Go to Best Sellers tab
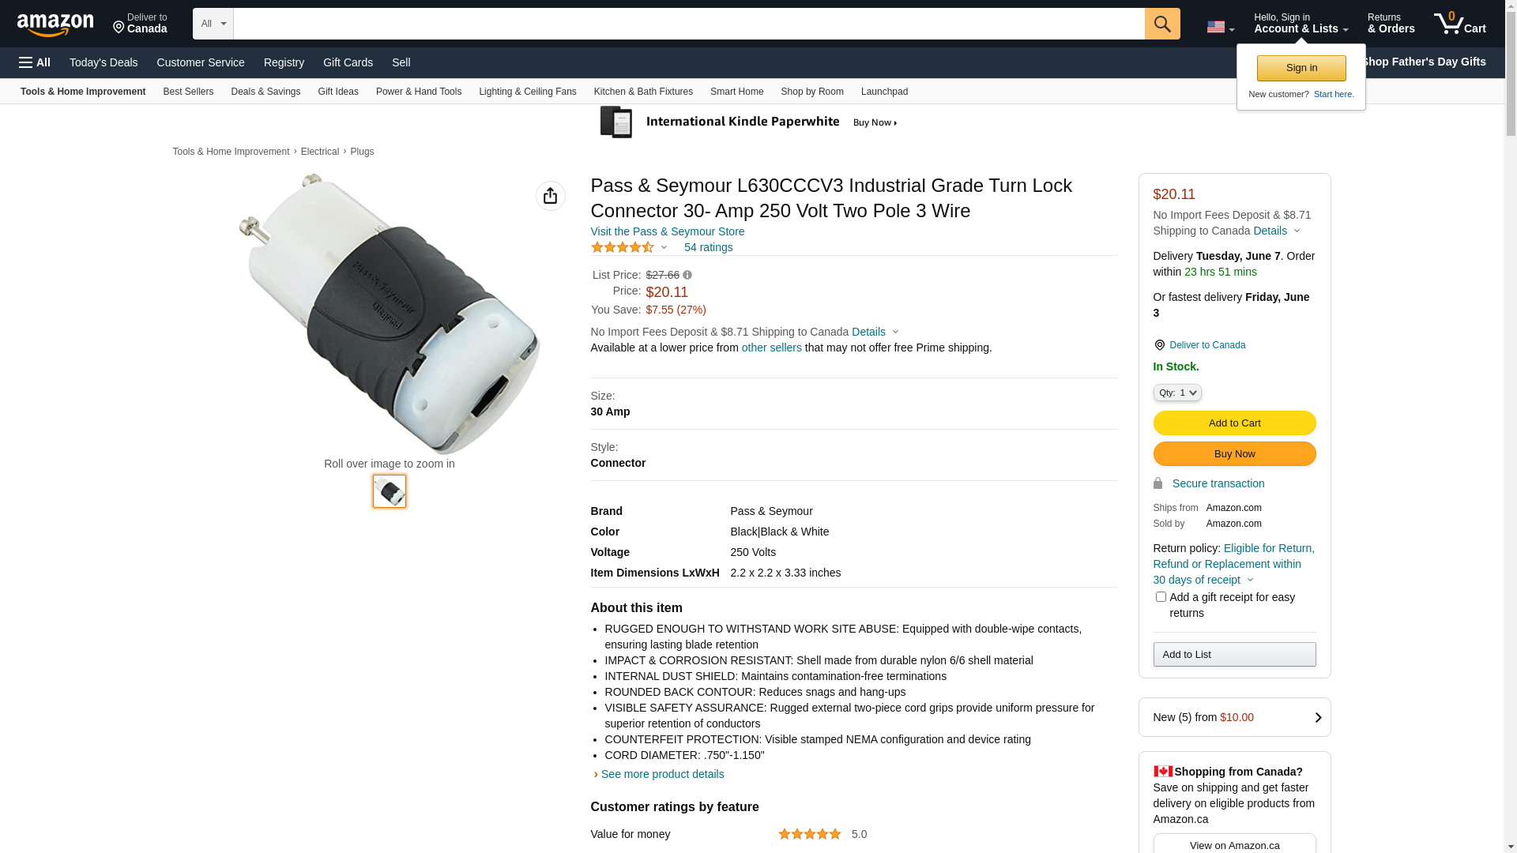This screenshot has width=1517, height=853. 188,92
